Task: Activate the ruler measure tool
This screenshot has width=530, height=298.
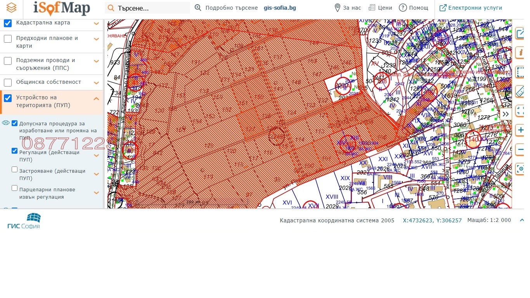Action: 520,91
